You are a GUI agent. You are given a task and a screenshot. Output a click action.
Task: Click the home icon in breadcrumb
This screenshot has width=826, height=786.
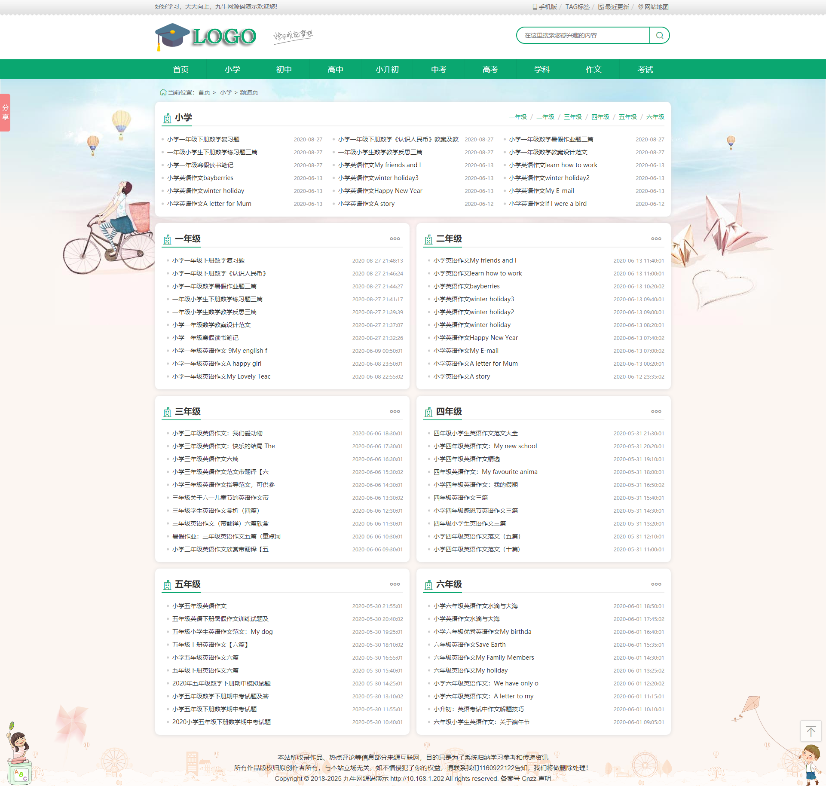[163, 92]
